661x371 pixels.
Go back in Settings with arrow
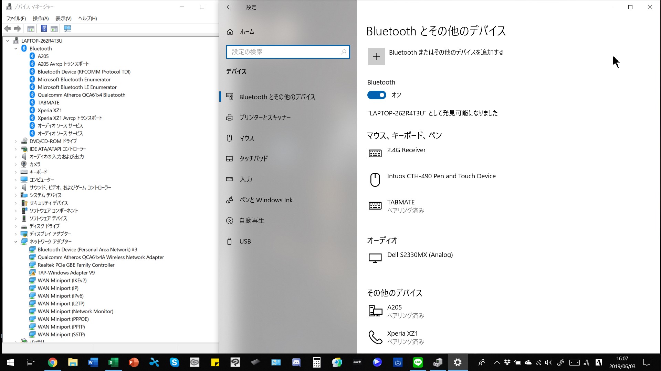pyautogui.click(x=230, y=7)
